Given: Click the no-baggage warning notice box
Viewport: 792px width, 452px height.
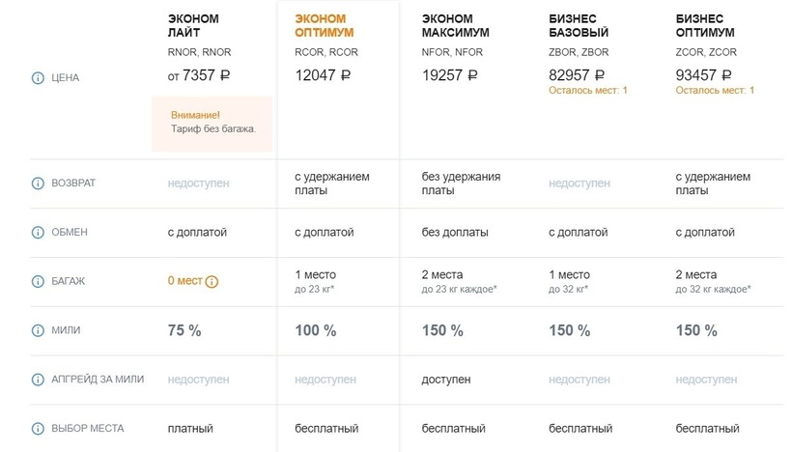Looking at the screenshot, I should (212, 123).
